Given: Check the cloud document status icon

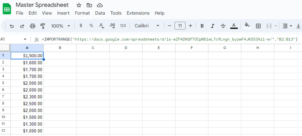Looking at the screenshot, I should pos(100,5).
